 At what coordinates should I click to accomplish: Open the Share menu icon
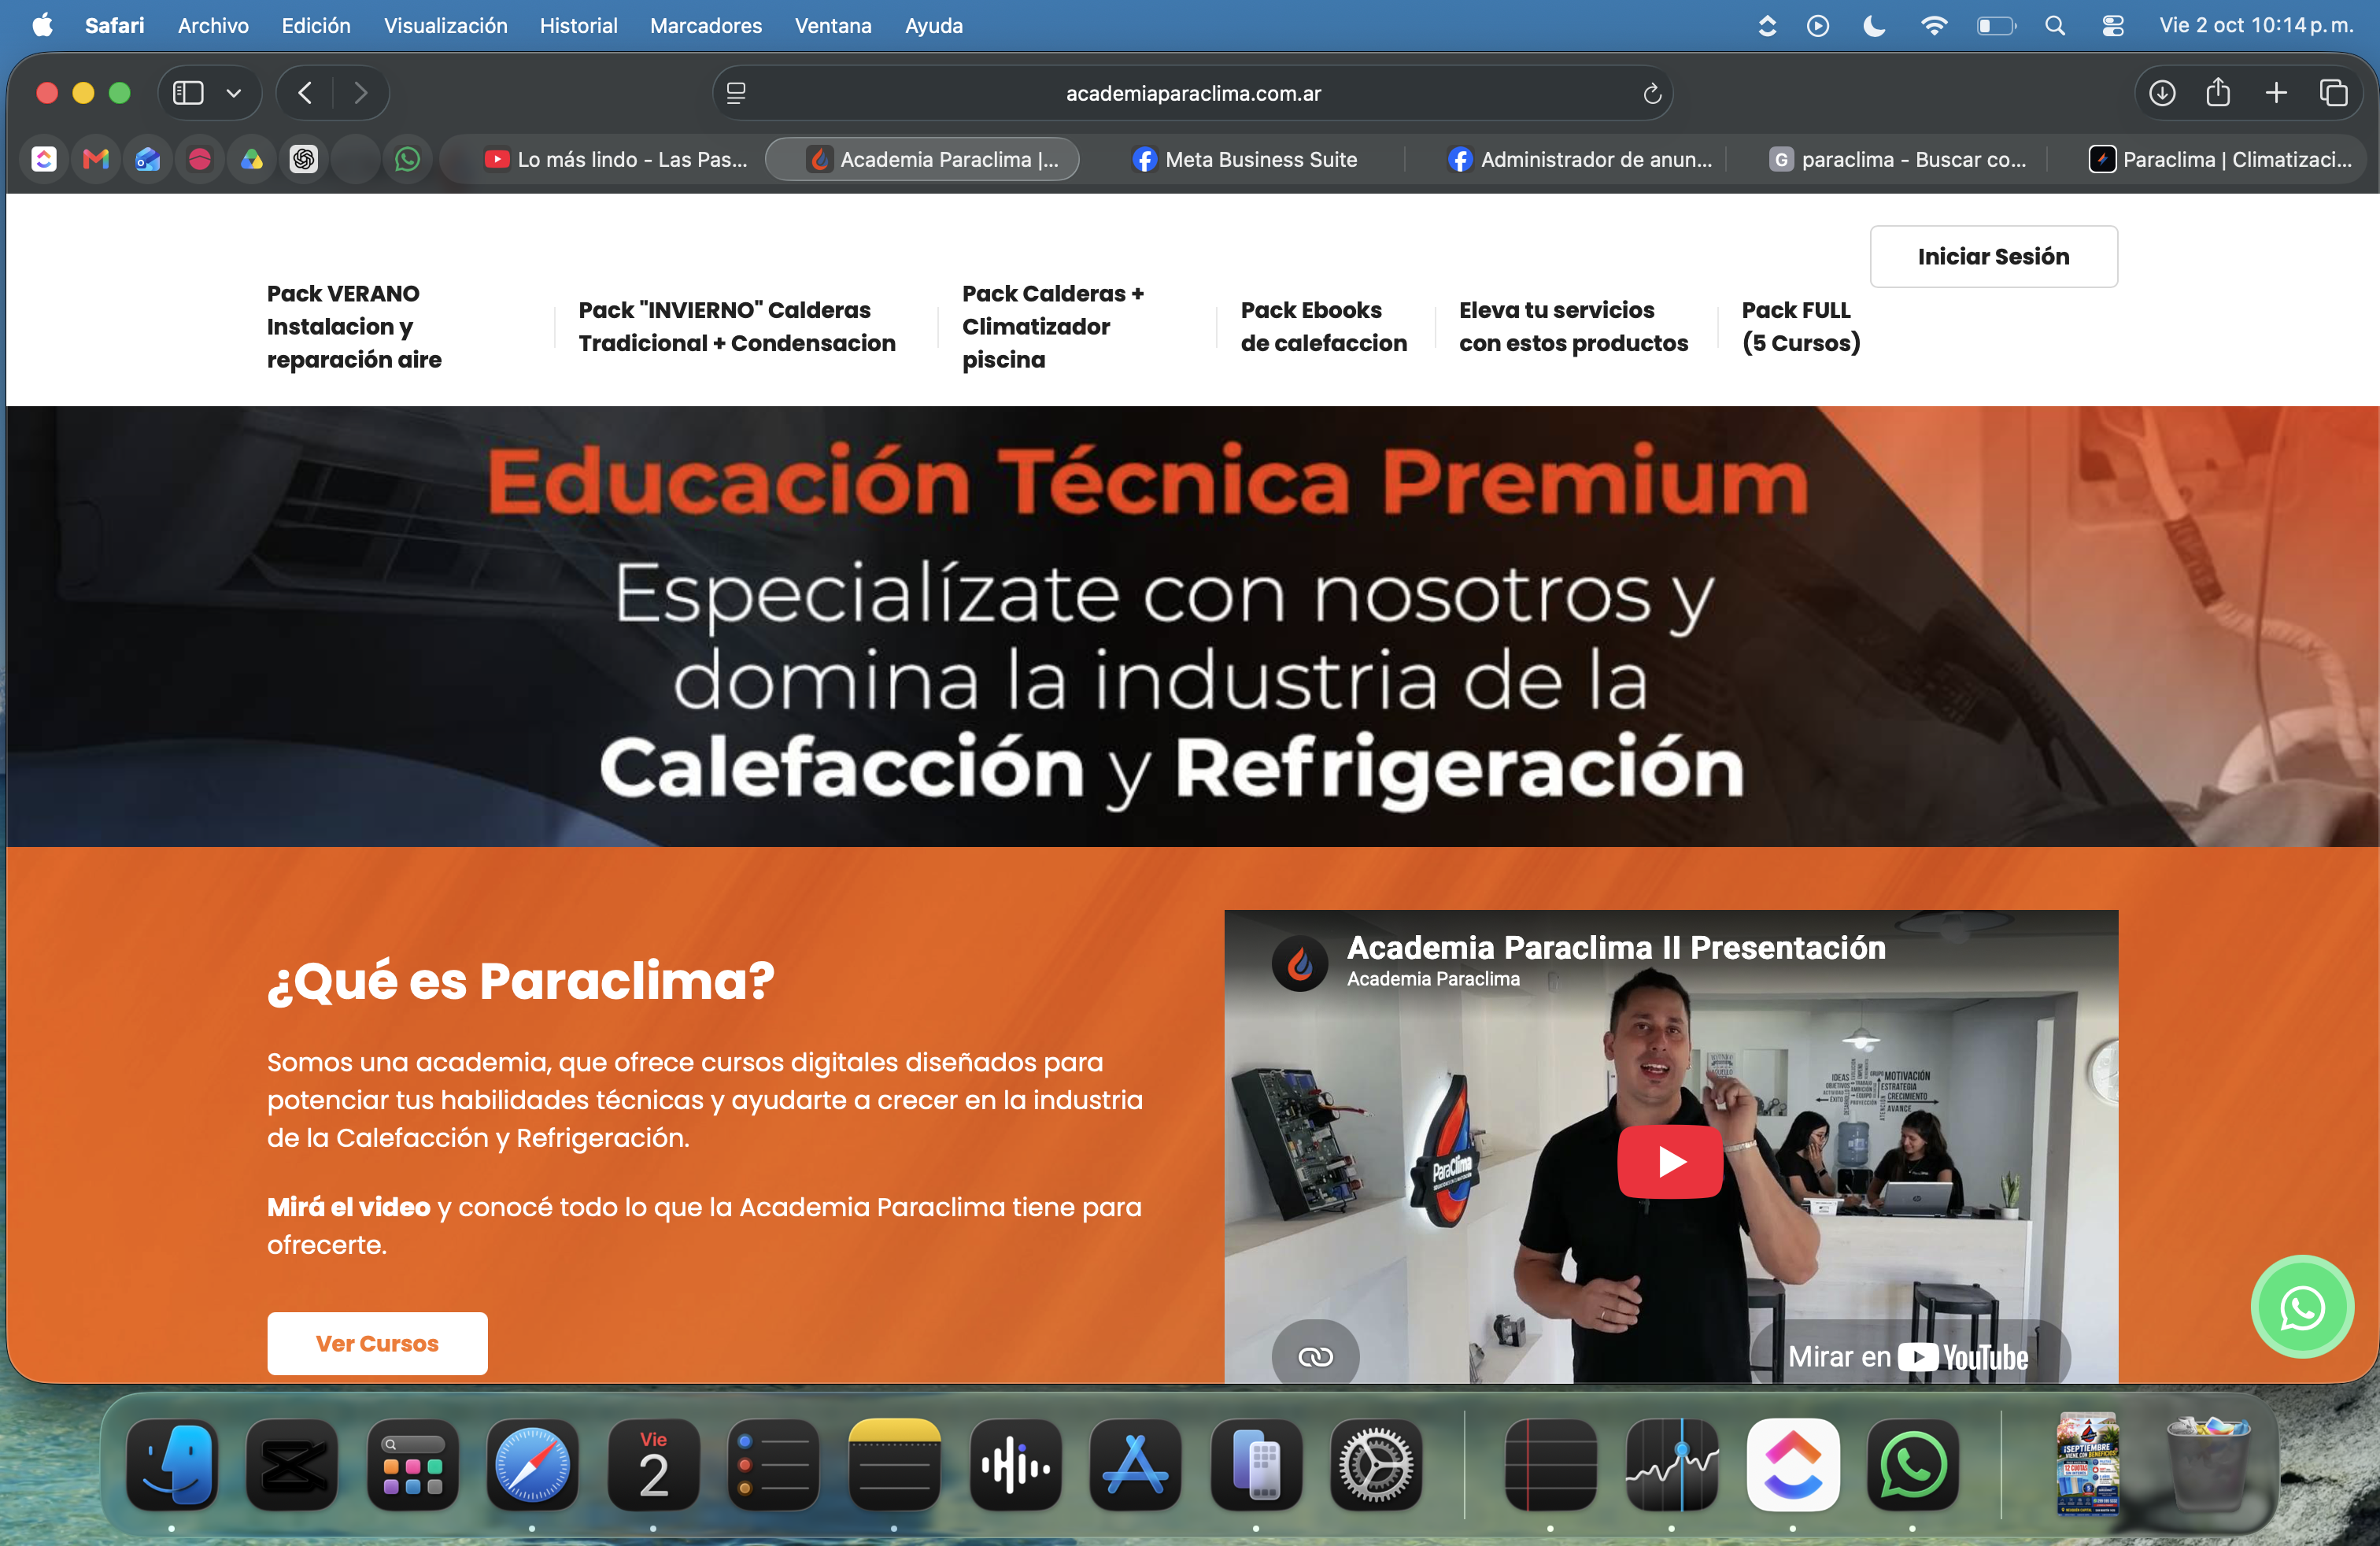pos(2218,93)
